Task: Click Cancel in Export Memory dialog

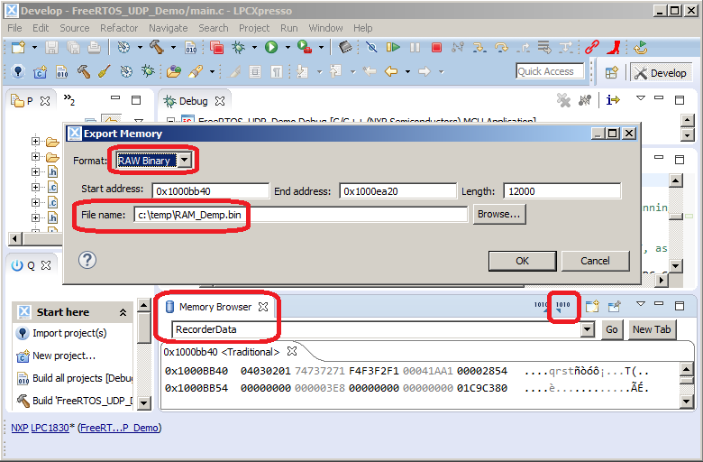Action: click(x=595, y=261)
